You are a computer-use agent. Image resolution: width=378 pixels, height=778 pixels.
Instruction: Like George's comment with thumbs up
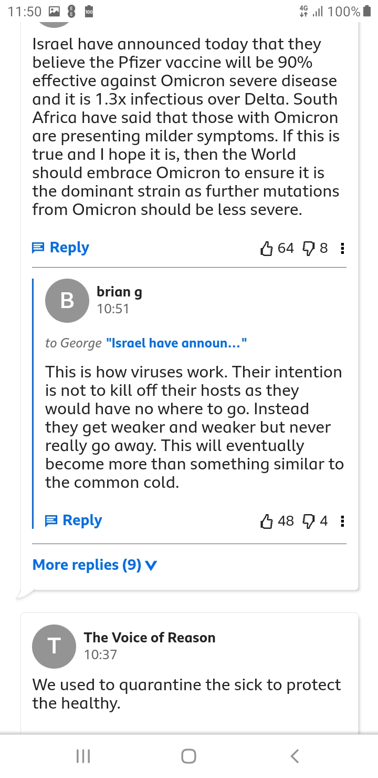[267, 248]
